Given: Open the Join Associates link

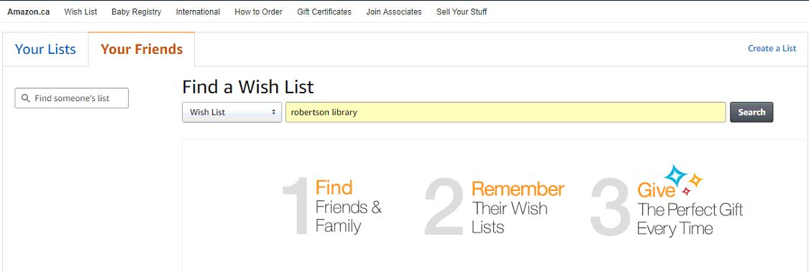Looking at the screenshot, I should coord(393,12).
